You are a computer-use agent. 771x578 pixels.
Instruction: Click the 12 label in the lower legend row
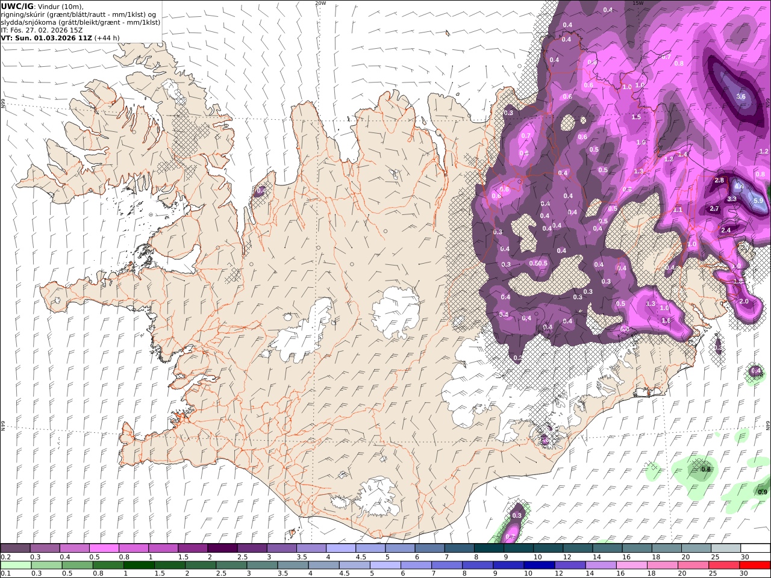(x=559, y=574)
